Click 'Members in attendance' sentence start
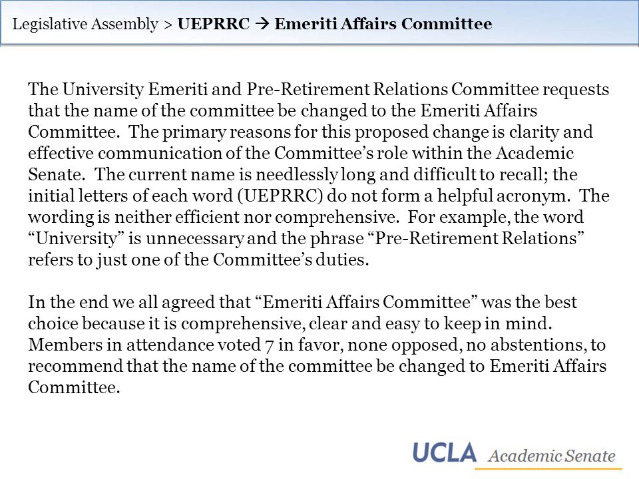Image resolution: width=639 pixels, height=479 pixels. (121, 345)
